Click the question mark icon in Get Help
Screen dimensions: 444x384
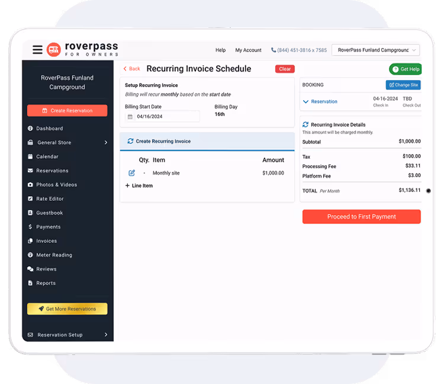tap(395, 69)
